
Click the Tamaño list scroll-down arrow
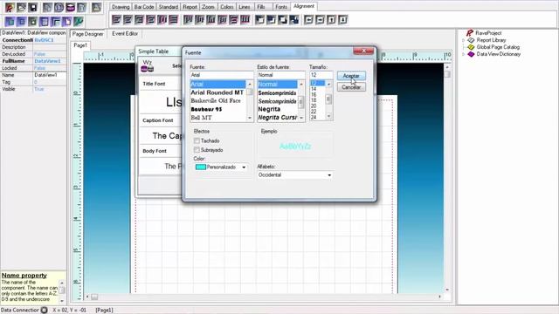328,116
